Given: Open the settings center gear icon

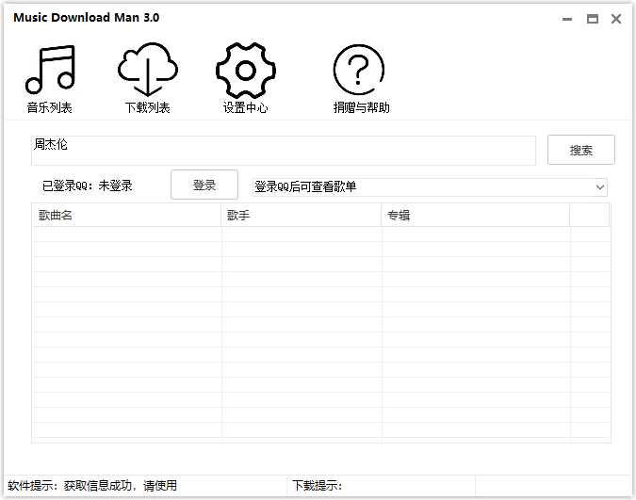Looking at the screenshot, I should pyautogui.click(x=245, y=69).
